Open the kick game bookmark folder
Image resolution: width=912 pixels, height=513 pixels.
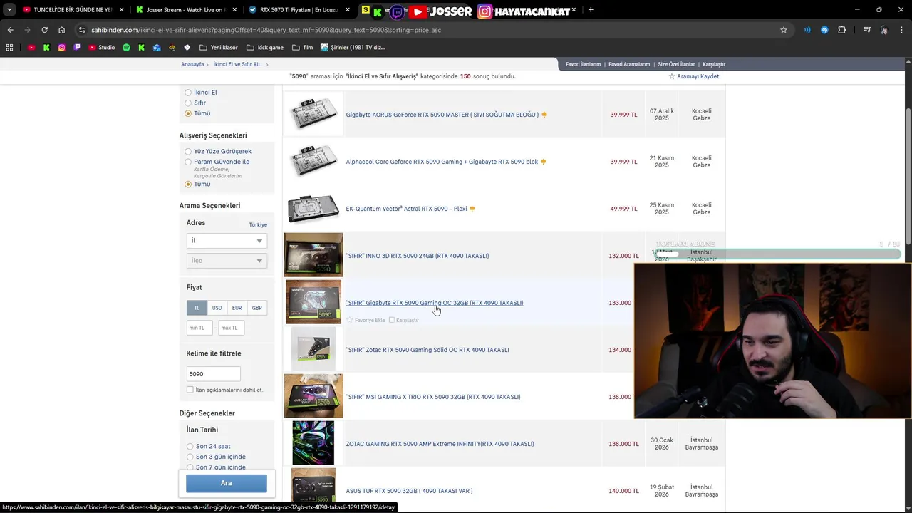click(264, 48)
